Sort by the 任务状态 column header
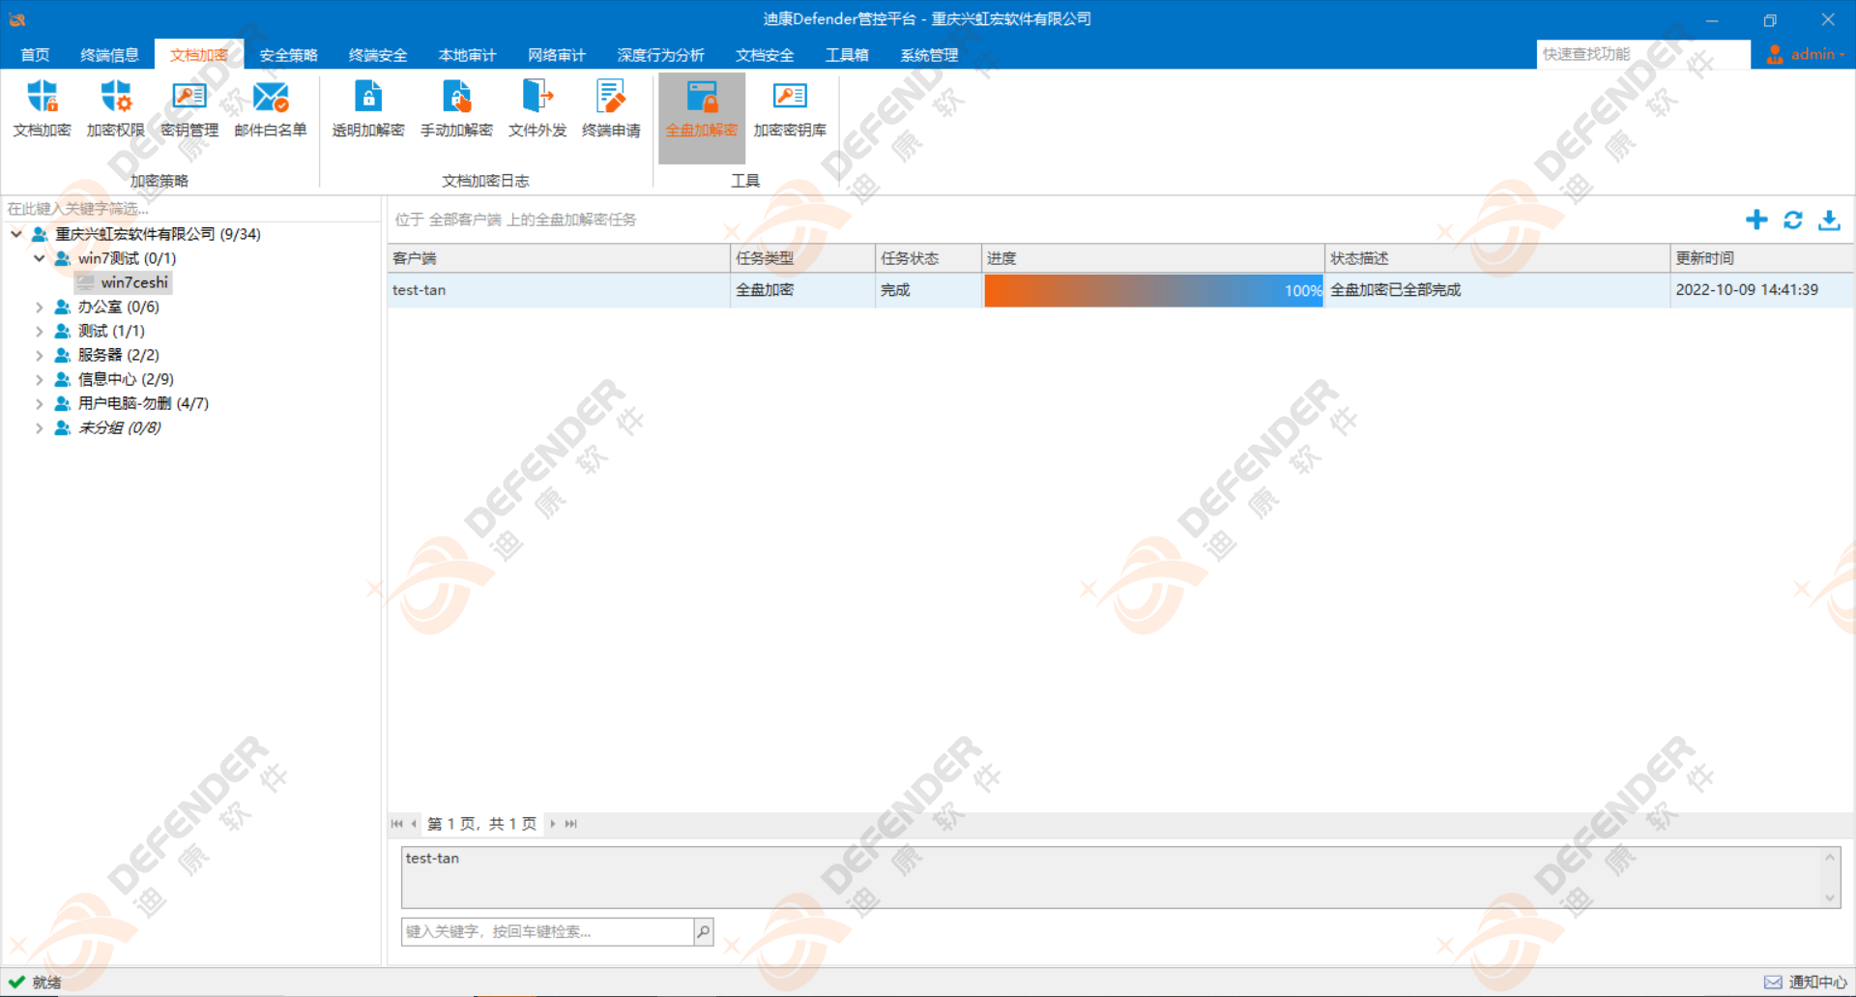 click(928, 258)
